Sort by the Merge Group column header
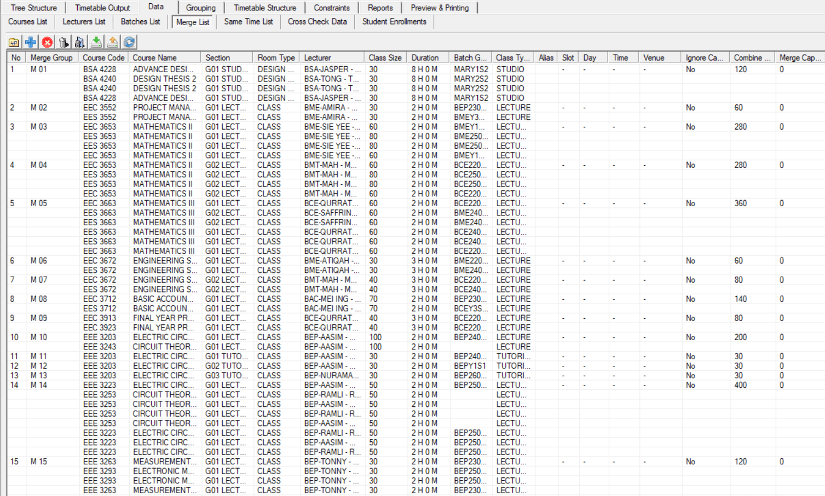The height and width of the screenshot is (496, 825). (51, 57)
